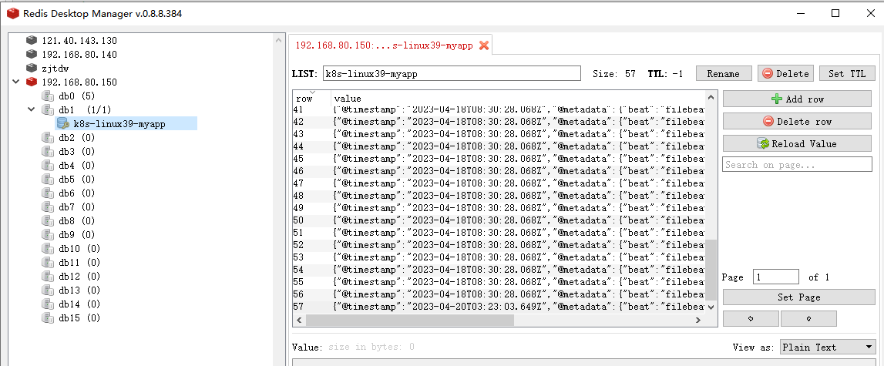The width and height of the screenshot is (884, 366).
Task: Click the database icon next to db14
Action: click(x=47, y=304)
